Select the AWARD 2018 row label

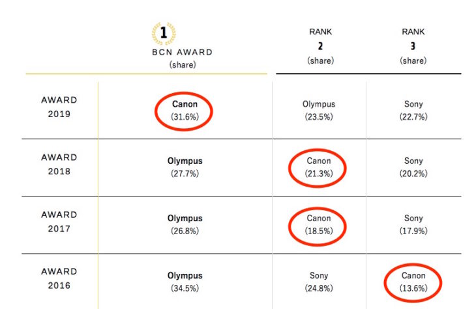click(x=59, y=164)
